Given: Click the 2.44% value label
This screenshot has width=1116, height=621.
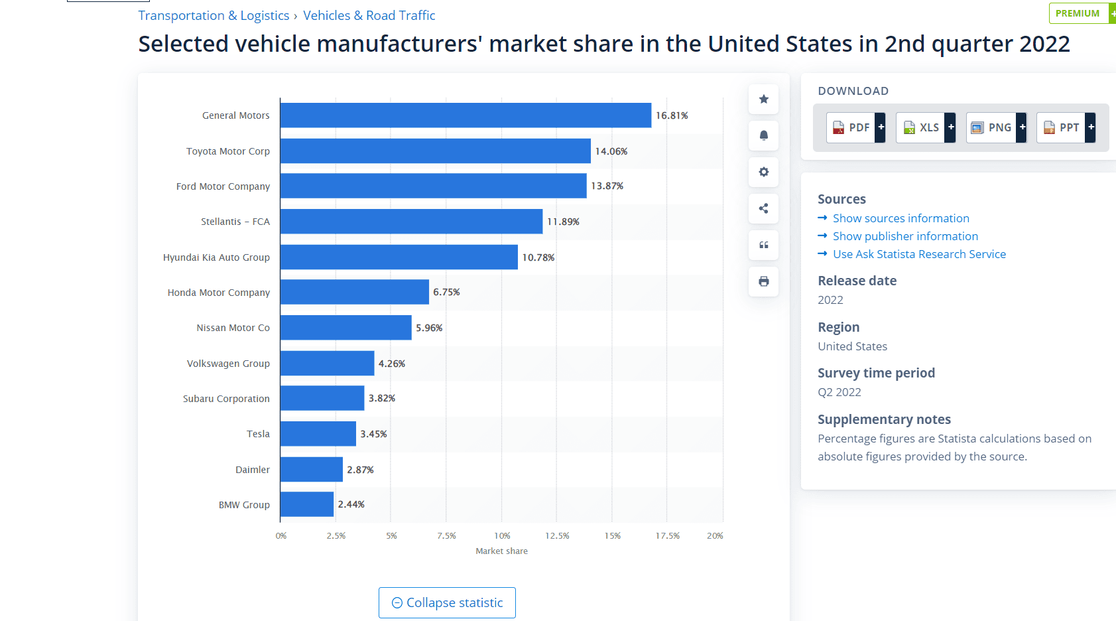Looking at the screenshot, I should click(x=351, y=504).
